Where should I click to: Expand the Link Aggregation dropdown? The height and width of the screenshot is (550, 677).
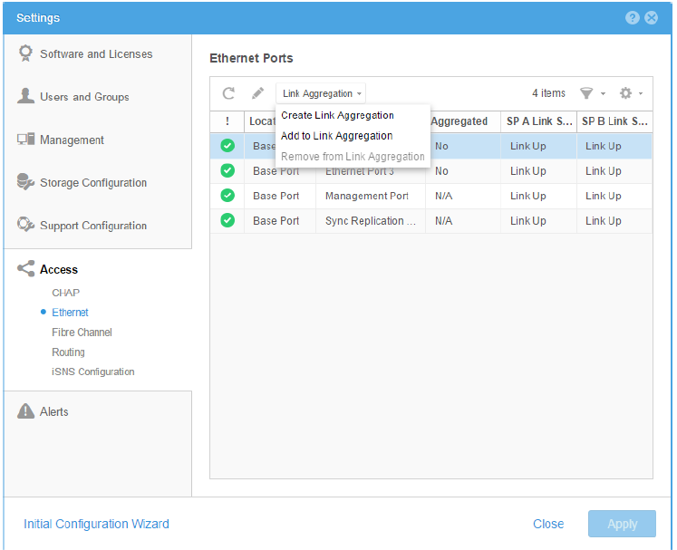pyautogui.click(x=322, y=93)
